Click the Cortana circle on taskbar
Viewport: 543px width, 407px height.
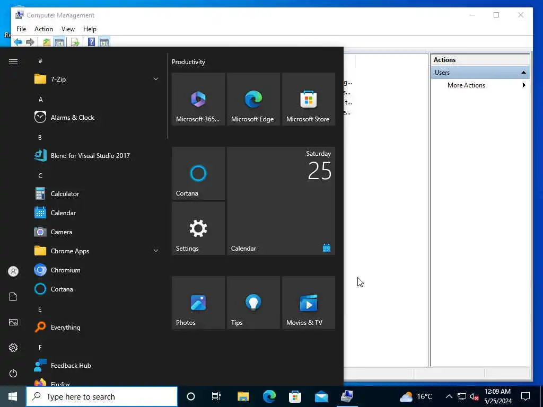pyautogui.click(x=191, y=396)
